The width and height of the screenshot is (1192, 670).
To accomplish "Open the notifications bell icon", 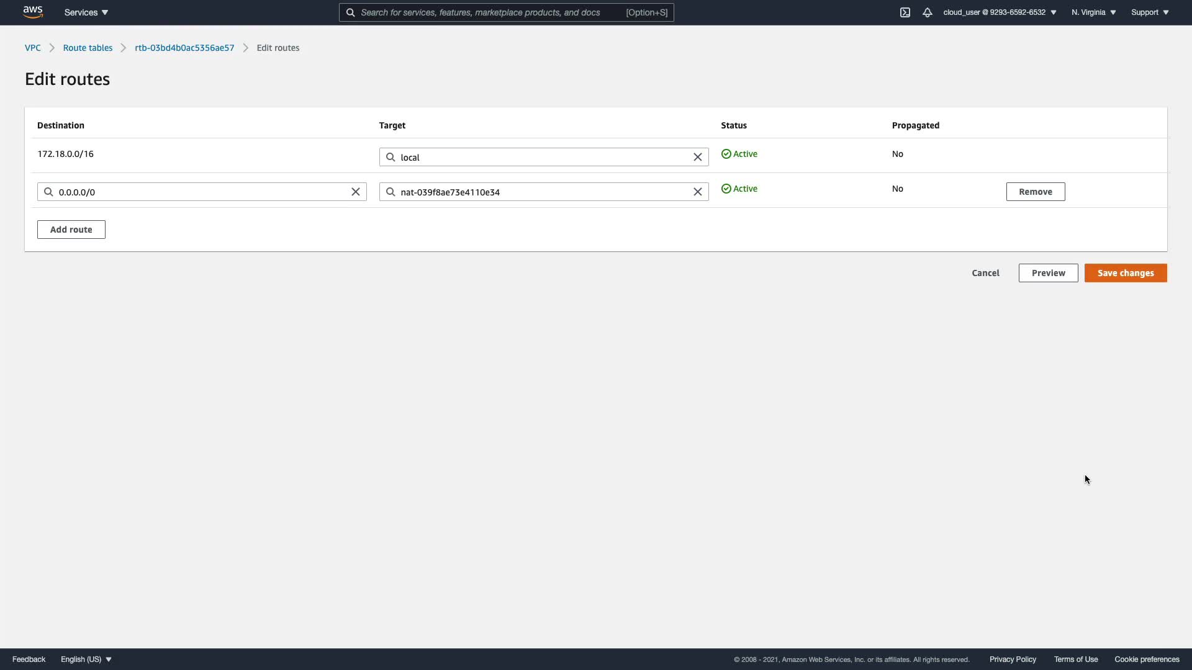I will point(928,12).
